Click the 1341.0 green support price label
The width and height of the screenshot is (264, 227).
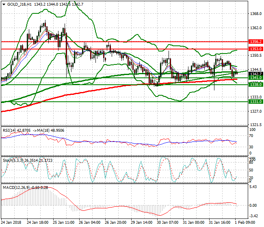pyautogui.click(x=256, y=78)
